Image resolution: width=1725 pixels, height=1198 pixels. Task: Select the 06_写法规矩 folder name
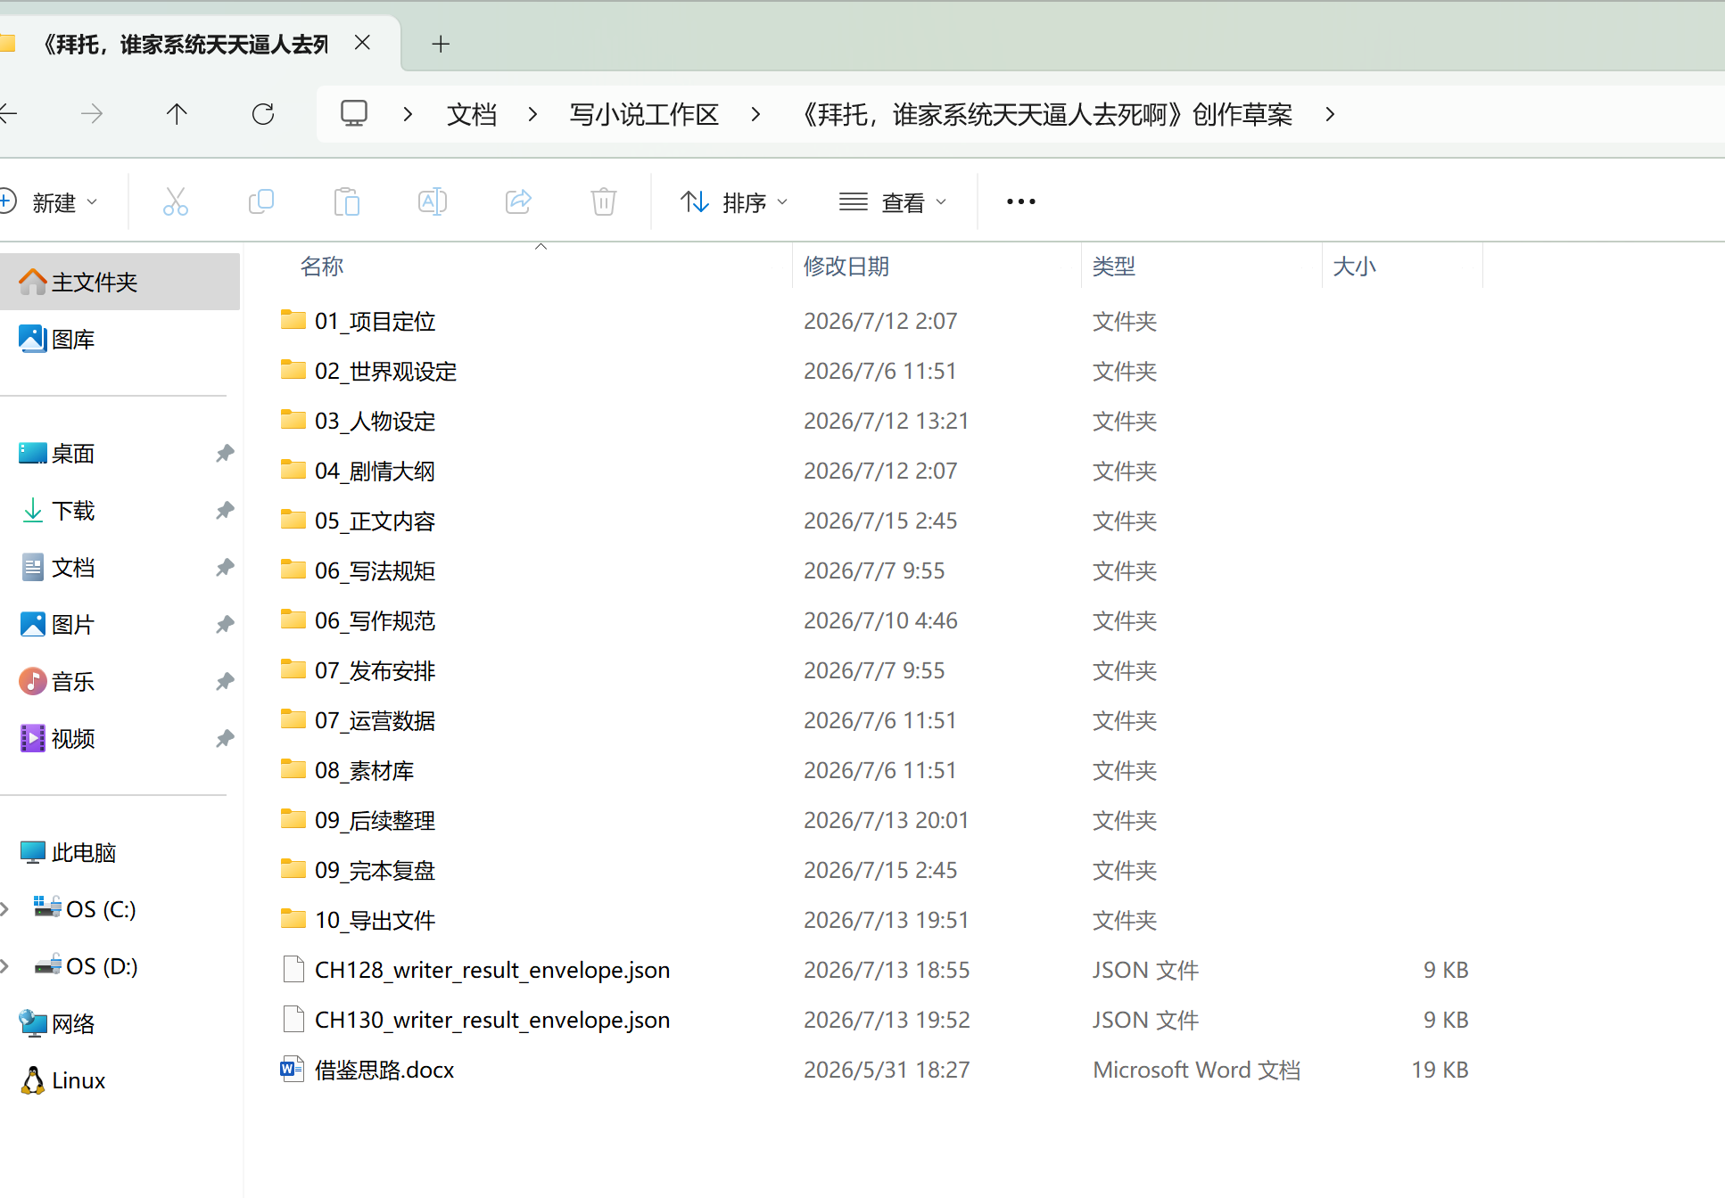tap(375, 570)
